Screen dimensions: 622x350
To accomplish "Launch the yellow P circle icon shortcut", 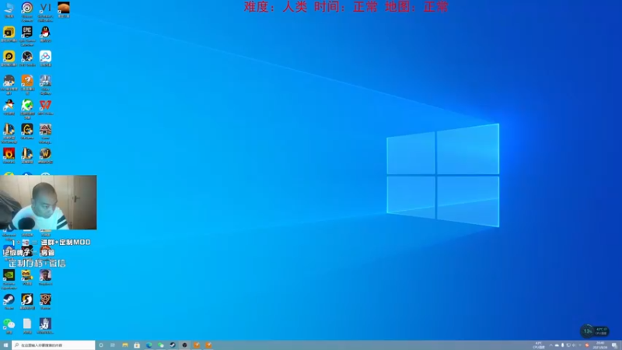I will [9, 58].
